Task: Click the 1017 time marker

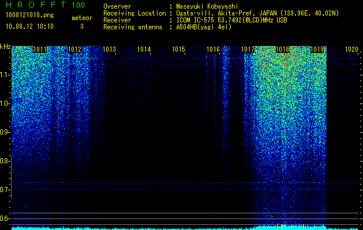Action: 248,49
